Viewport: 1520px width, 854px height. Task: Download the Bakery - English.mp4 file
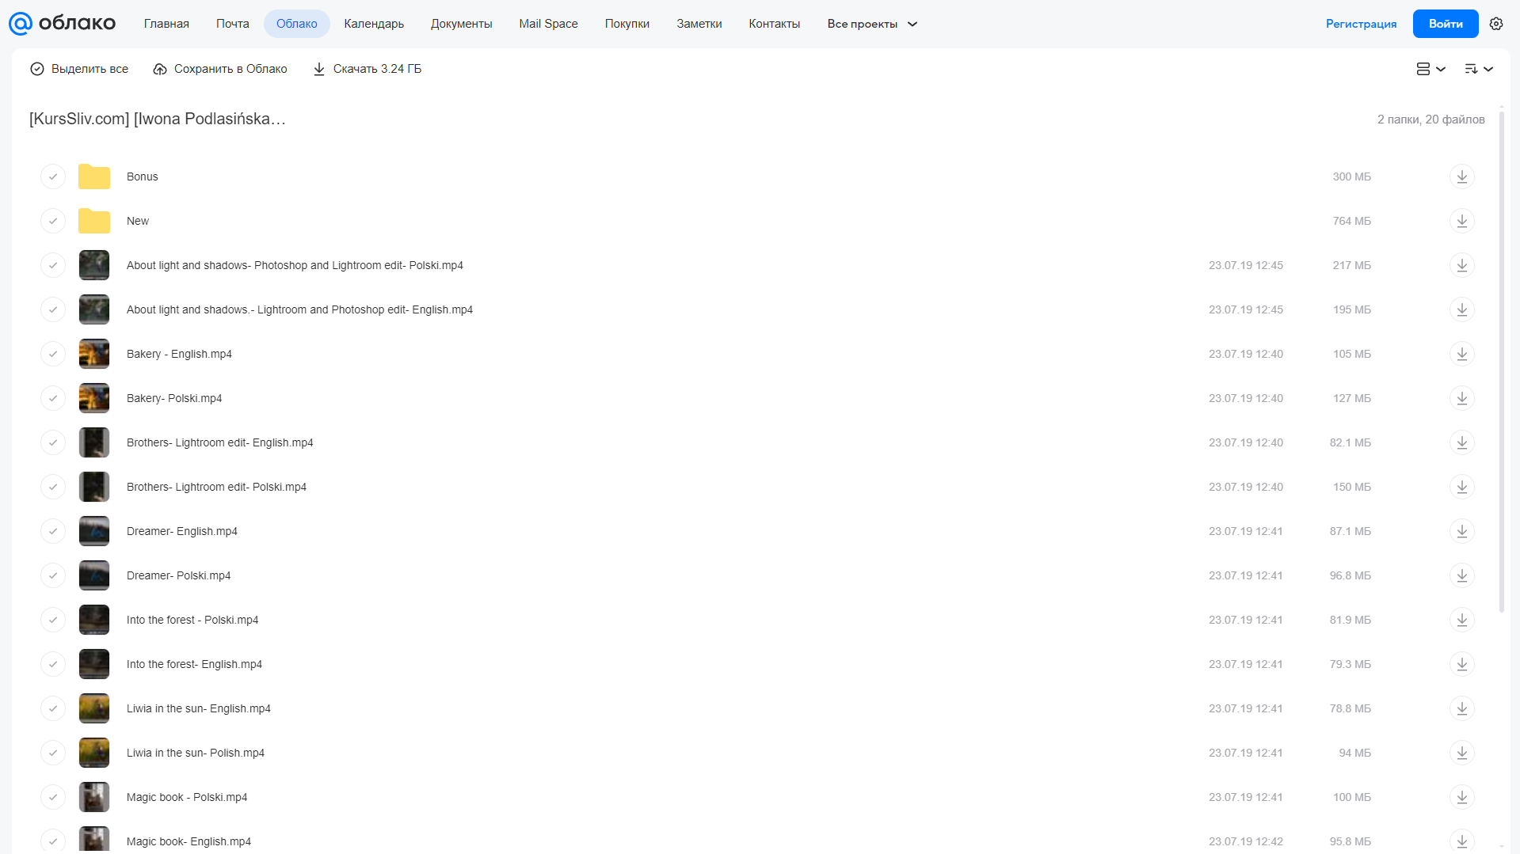pyautogui.click(x=1462, y=354)
